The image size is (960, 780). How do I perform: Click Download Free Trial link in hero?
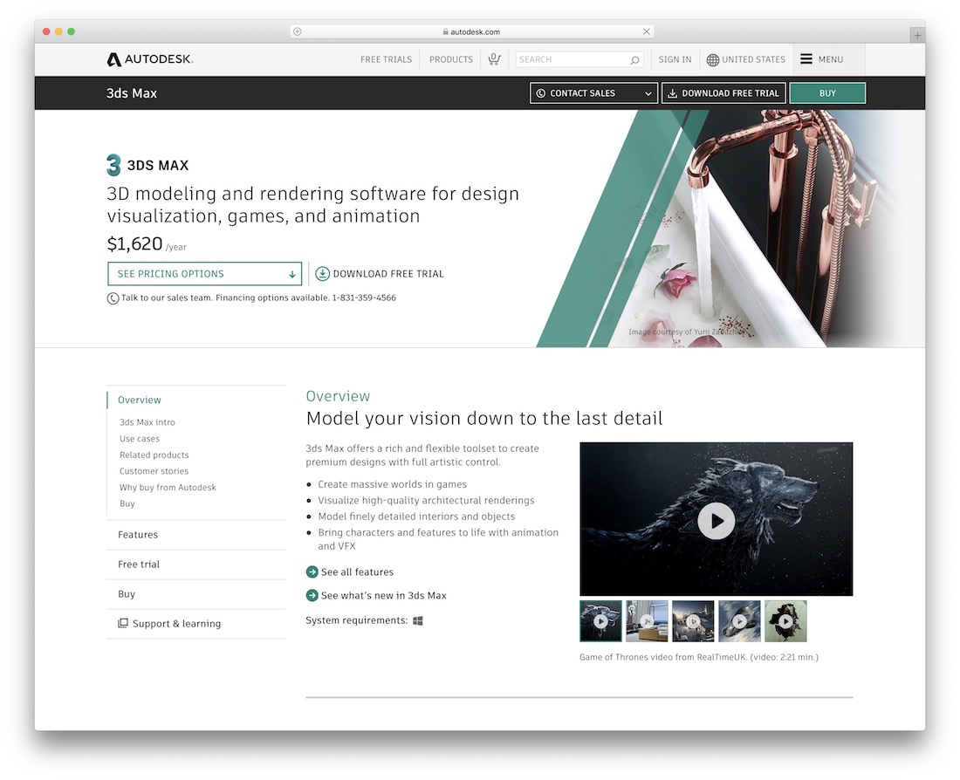pyautogui.click(x=380, y=274)
